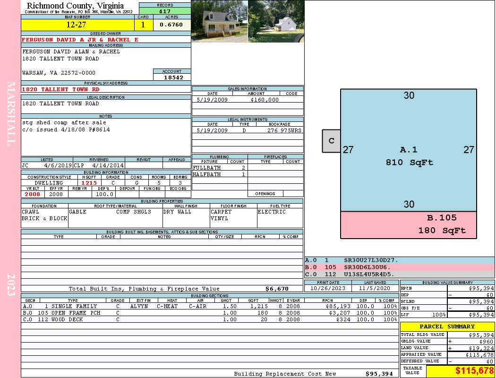Select the account number 18542 box
Screen dimensions: 496x378
pos(172,77)
